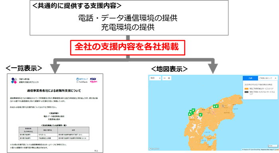The width and height of the screenshot is (279, 153).
Task: Click the Mapbox logo on the map
Action: click(x=154, y=149)
